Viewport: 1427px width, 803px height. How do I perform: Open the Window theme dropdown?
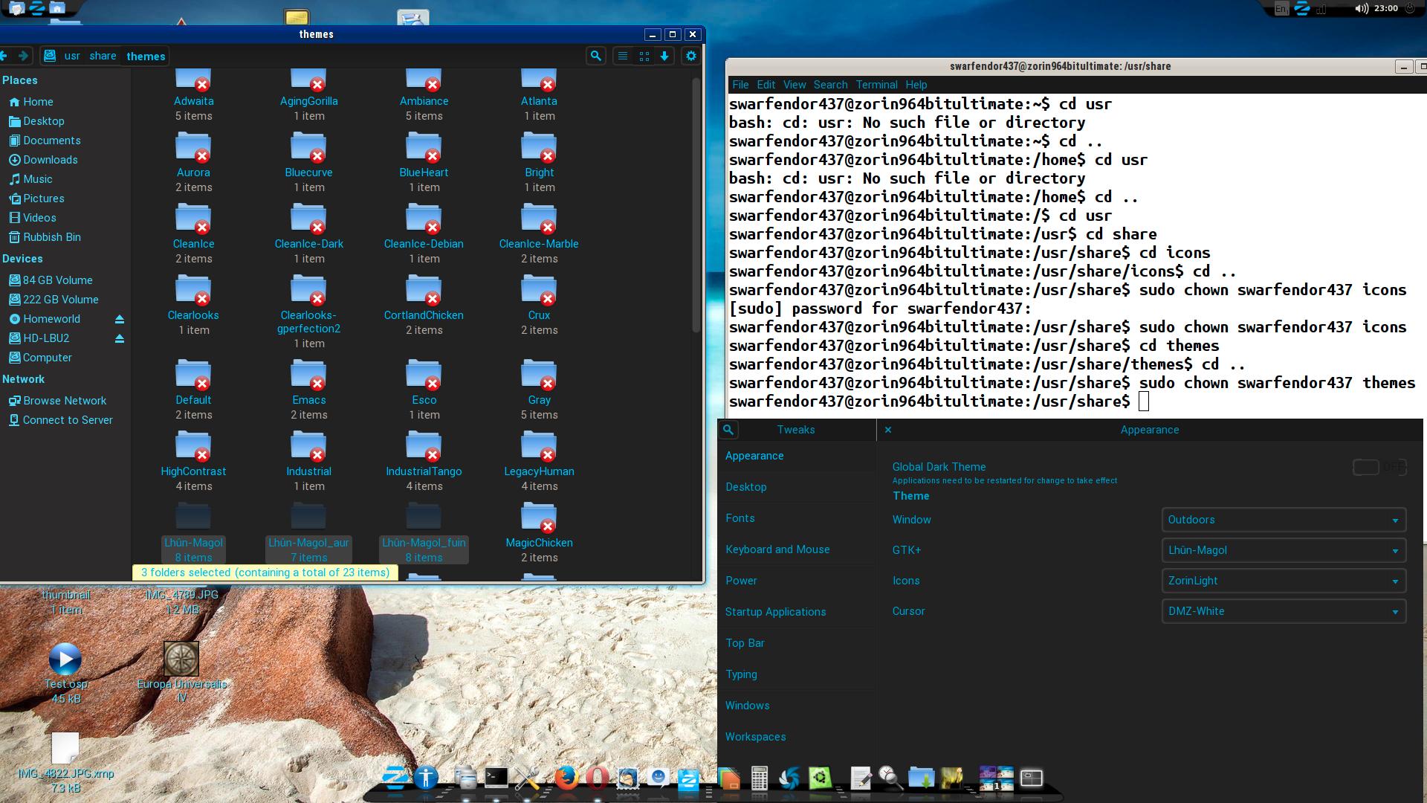[1283, 520]
